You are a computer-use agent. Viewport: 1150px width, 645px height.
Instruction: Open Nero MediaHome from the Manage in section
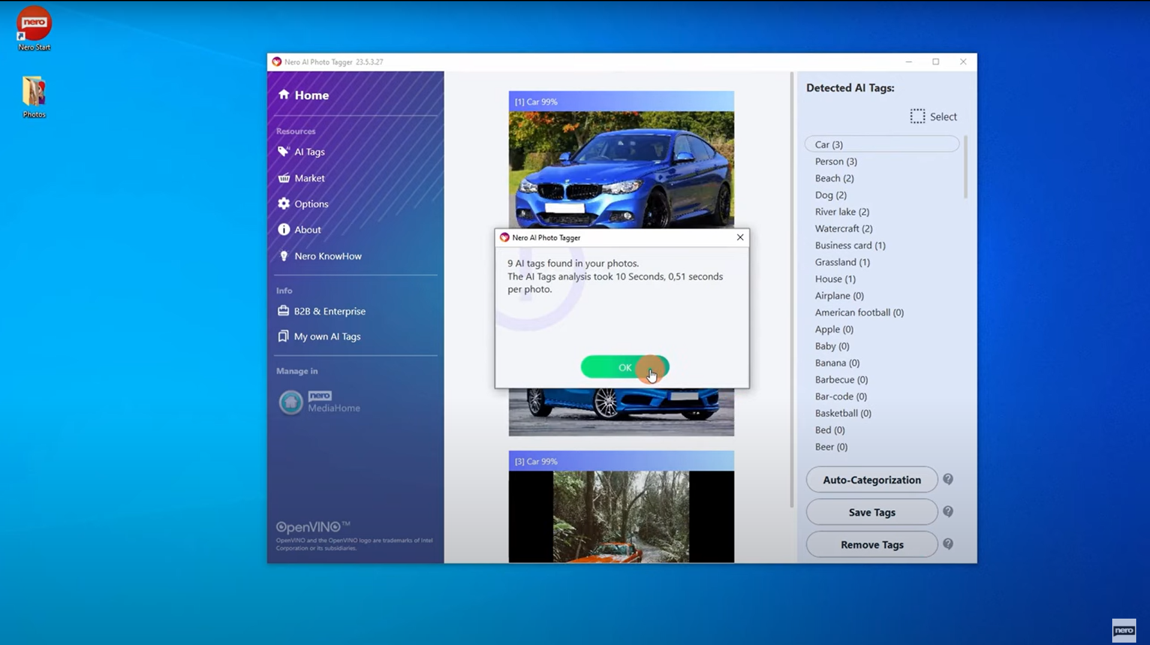tap(320, 402)
